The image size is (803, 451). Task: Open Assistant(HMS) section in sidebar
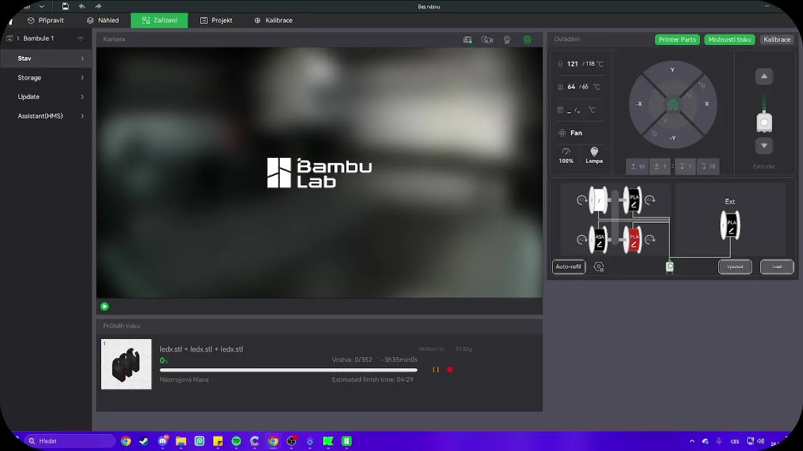pyautogui.click(x=46, y=116)
